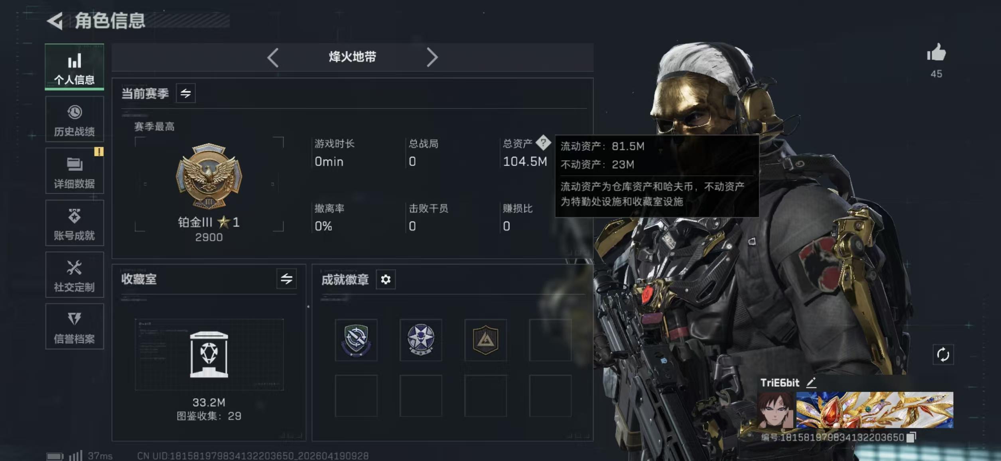Switch to the next game mode with the right chevron
The image size is (1001, 461).
[432, 57]
